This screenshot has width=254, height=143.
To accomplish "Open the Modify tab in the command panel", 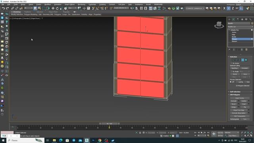I will 234,19.
